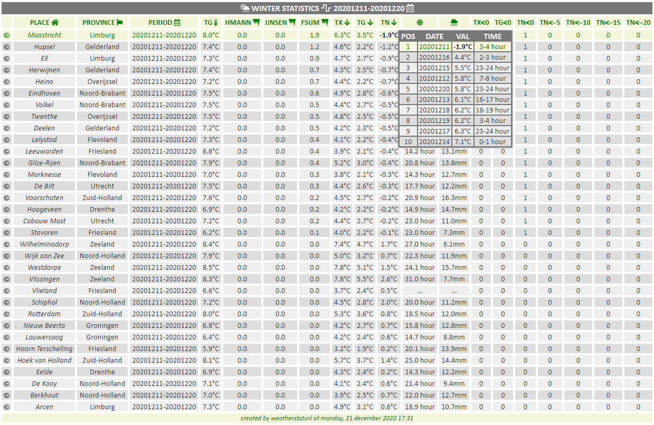Viewport: 654px width, 425px height.
Task: Sort table by PLACE column header
Action: tap(44, 23)
